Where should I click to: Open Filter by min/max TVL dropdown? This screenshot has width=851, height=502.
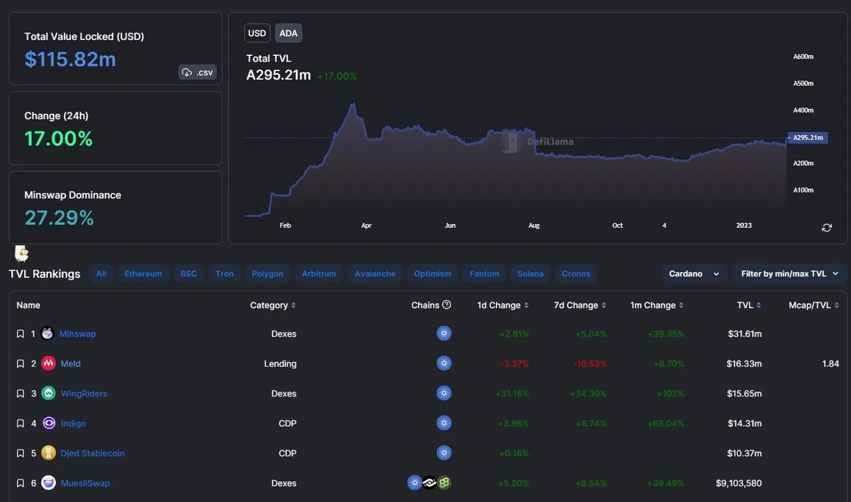[790, 274]
